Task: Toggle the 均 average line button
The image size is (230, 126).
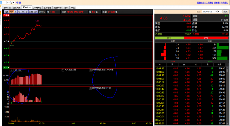Action: click(x=16, y=12)
